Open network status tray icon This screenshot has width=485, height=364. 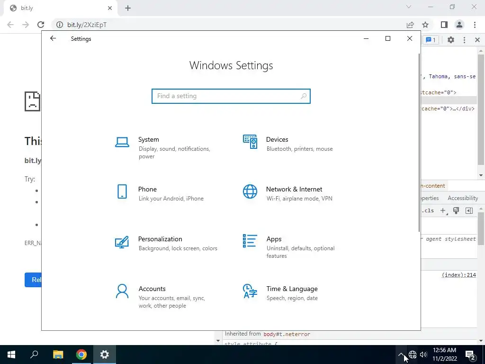(413, 355)
